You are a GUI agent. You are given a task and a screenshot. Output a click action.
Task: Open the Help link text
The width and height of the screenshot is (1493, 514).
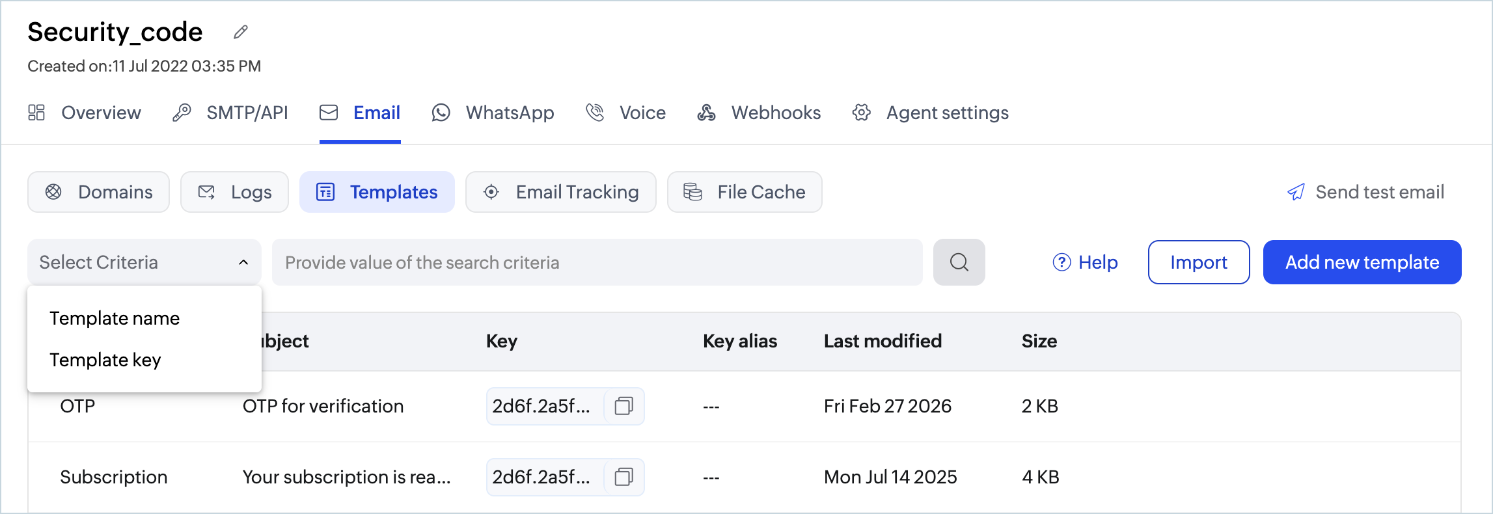click(1098, 262)
